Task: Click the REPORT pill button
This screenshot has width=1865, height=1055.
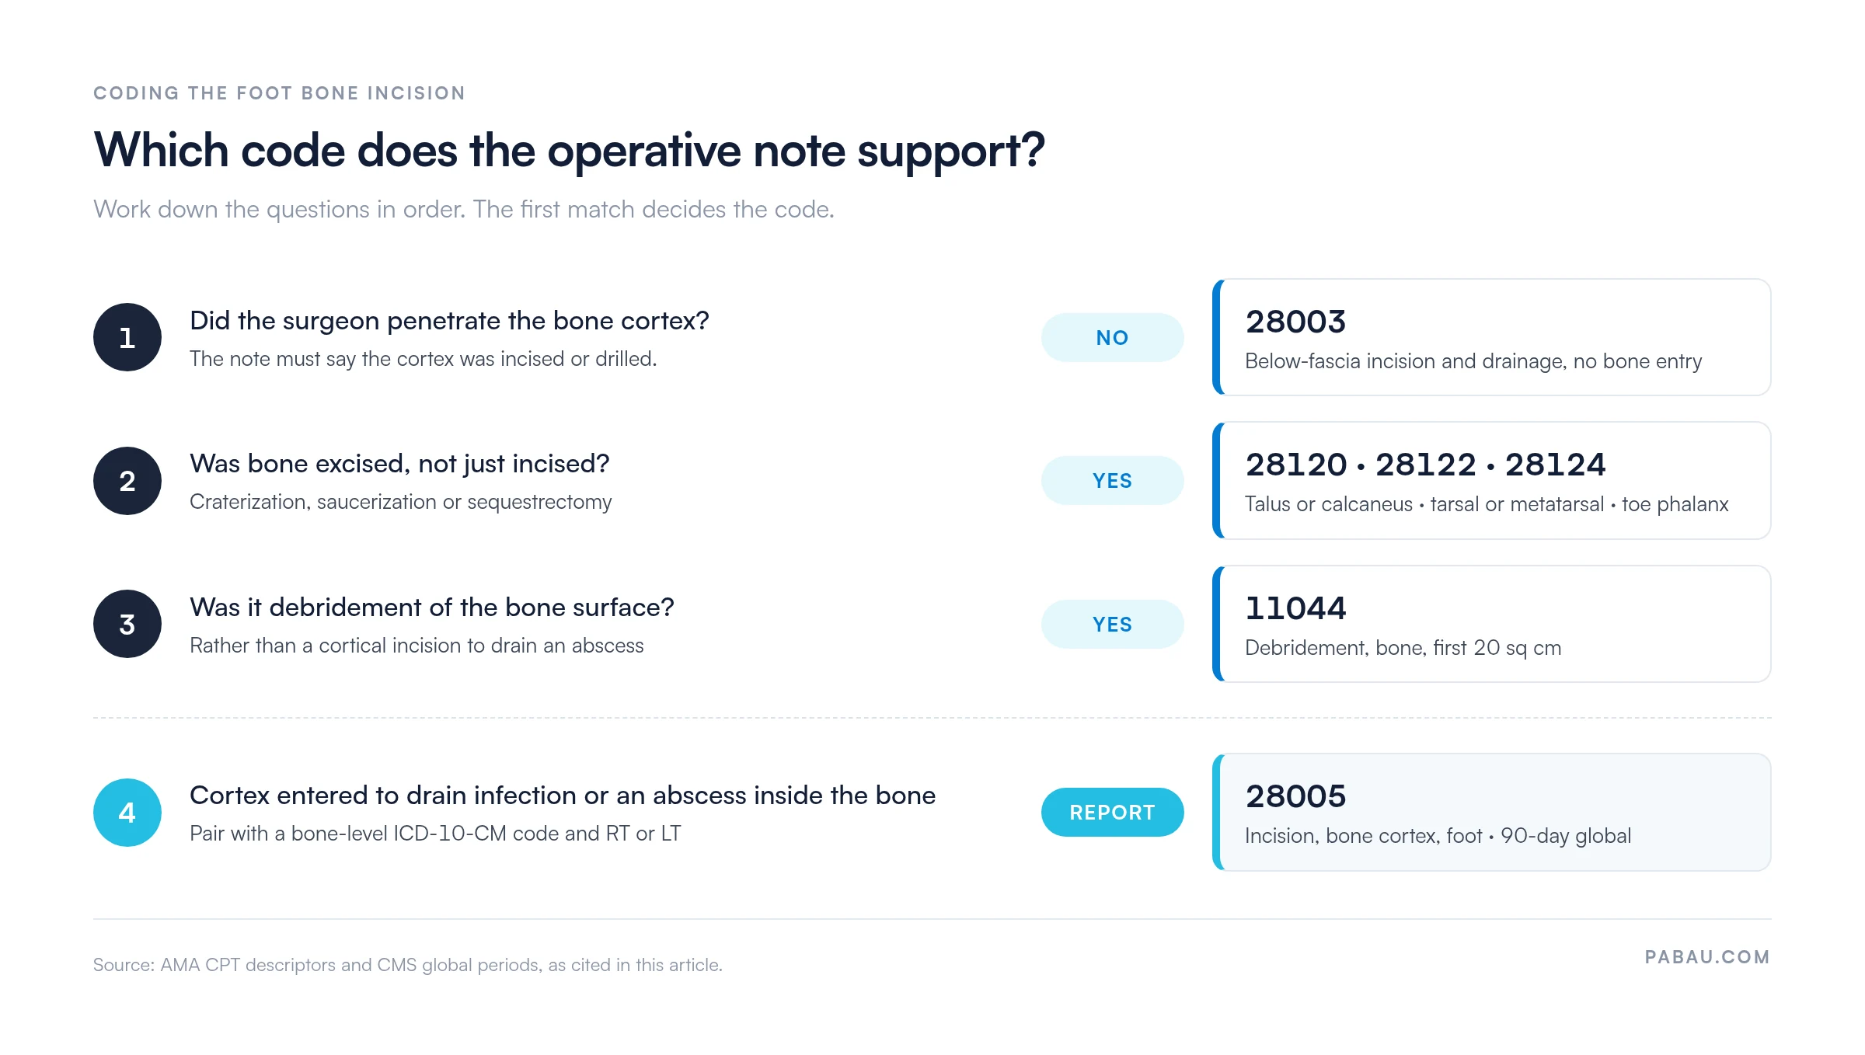Action: tap(1112, 813)
